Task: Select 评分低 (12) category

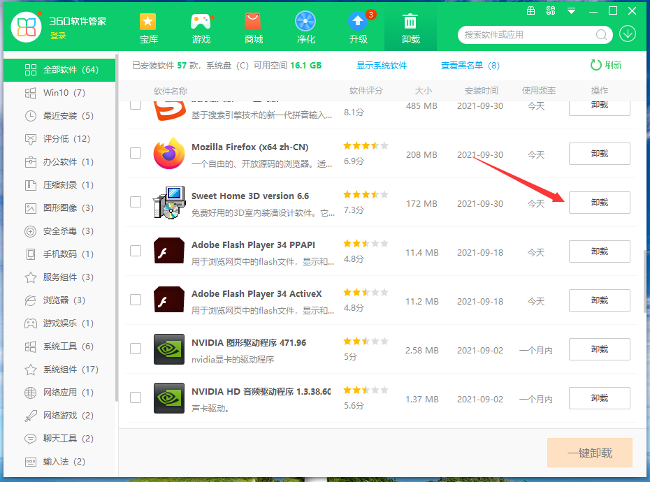Action: [x=59, y=139]
